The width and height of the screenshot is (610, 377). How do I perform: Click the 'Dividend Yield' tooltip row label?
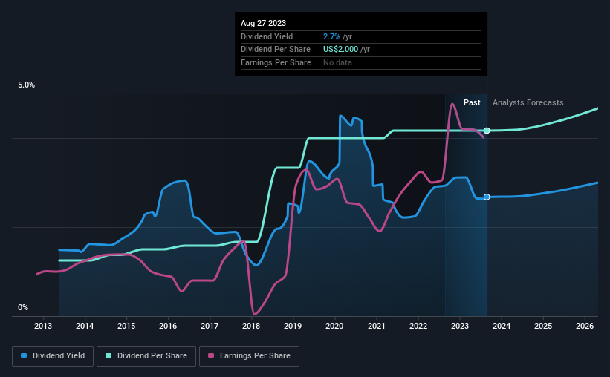(267, 36)
